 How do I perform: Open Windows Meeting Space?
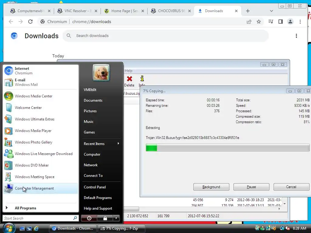coord(41,177)
